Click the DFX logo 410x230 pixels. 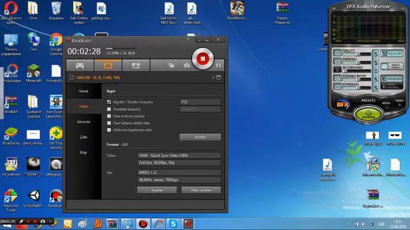pos(343,105)
